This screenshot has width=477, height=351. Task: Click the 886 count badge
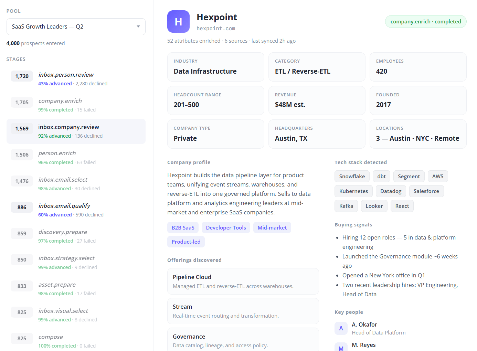tap(22, 207)
